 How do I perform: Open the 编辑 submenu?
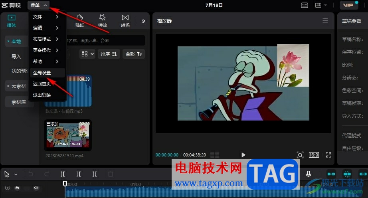(47, 28)
